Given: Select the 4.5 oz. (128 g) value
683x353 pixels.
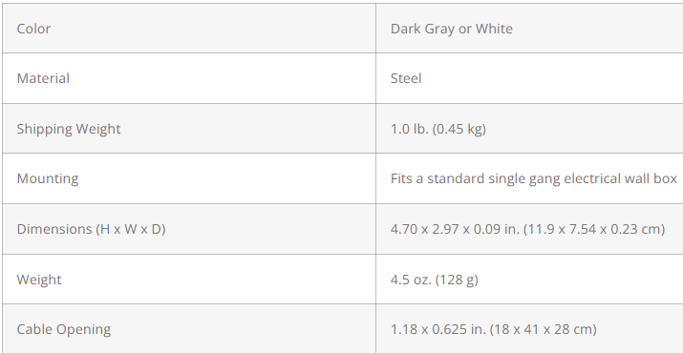Looking at the screenshot, I should point(435,280).
